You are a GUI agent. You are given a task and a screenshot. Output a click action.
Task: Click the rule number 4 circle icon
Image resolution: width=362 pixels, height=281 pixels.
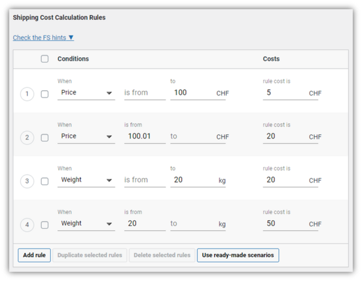pos(27,225)
